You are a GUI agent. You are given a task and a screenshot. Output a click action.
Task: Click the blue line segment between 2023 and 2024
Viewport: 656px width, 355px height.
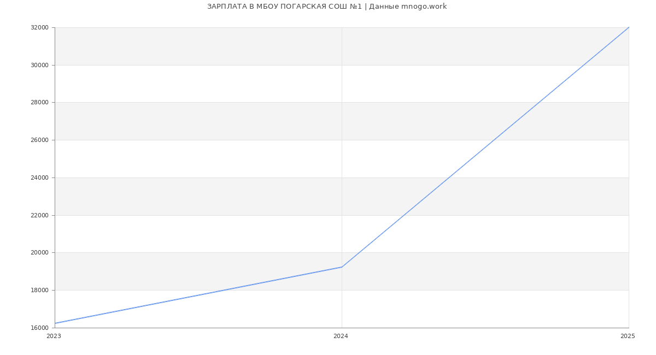click(198, 295)
